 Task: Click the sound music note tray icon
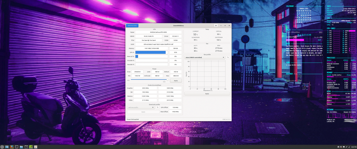coord(349,146)
